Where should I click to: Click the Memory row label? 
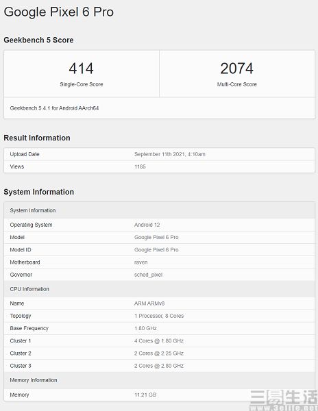coord(19,395)
